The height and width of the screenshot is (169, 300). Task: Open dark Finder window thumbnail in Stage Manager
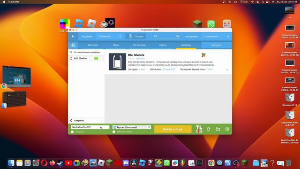click(15, 99)
